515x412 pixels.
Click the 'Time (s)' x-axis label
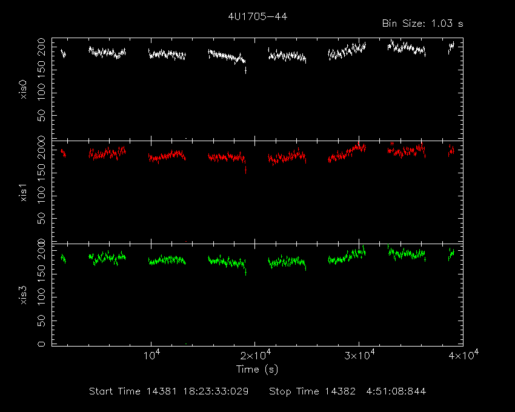click(257, 370)
